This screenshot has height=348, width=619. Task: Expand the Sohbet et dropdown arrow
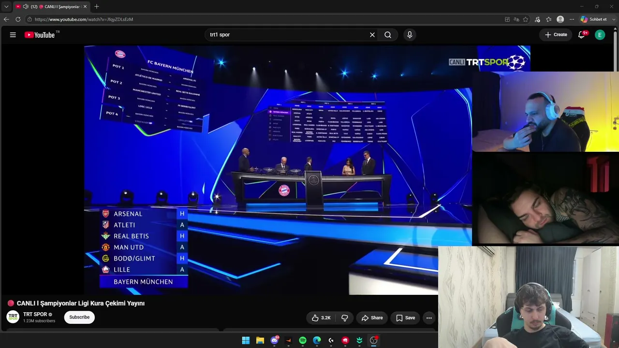(x=613, y=19)
